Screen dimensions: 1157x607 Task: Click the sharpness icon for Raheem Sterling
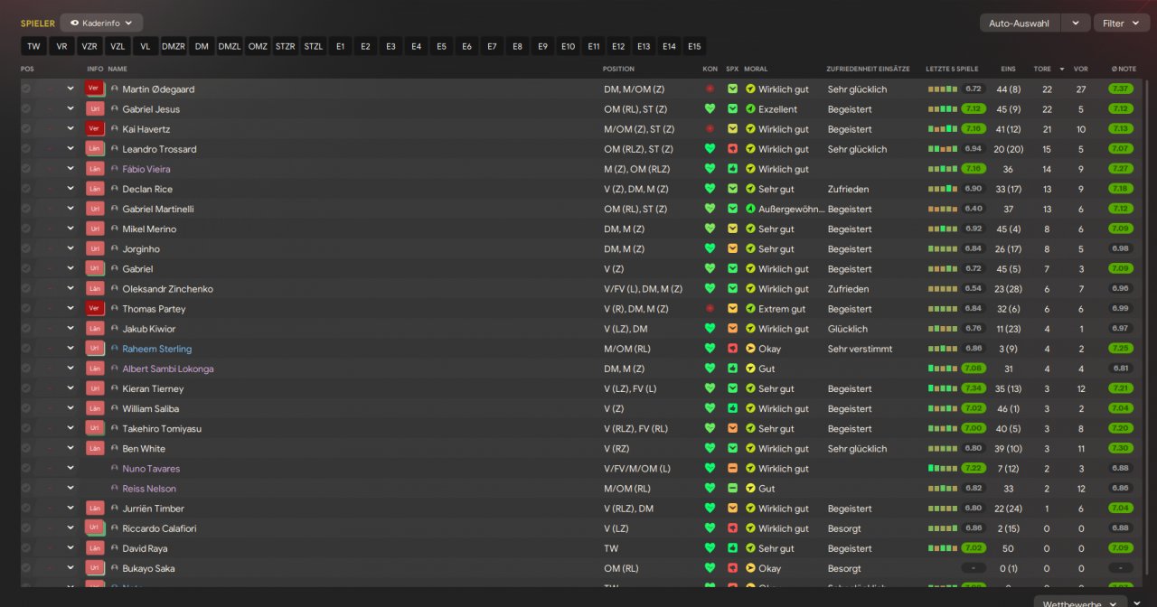click(732, 348)
